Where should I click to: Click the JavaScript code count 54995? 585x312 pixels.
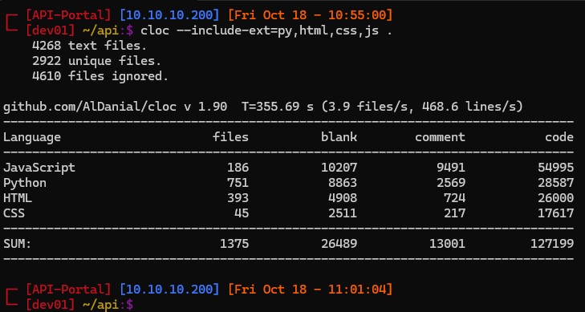[x=555, y=168]
